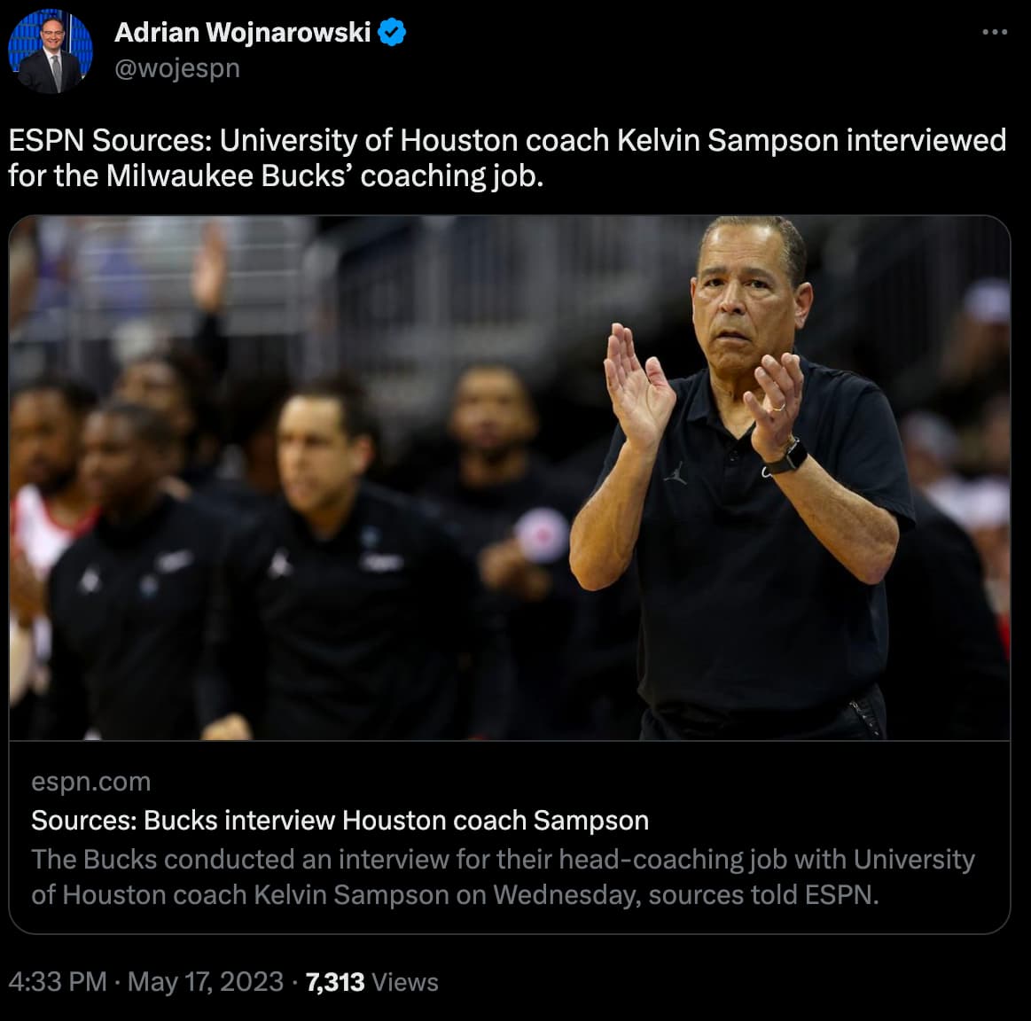The image size is (1031, 1021).
Task: Open headline Sources: Bucks interview Houston coach Sampson
Action: pyautogui.click(x=340, y=821)
